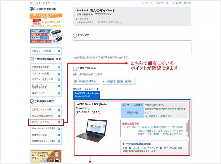Click the 重要なお知らせ scrollbar thumb
221x164 pixels.
187,127
